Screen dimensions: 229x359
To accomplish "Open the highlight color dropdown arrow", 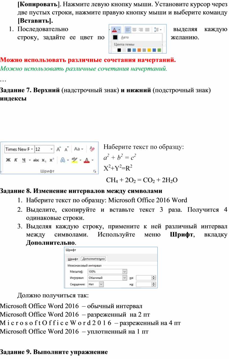I will tap(80, 160).
